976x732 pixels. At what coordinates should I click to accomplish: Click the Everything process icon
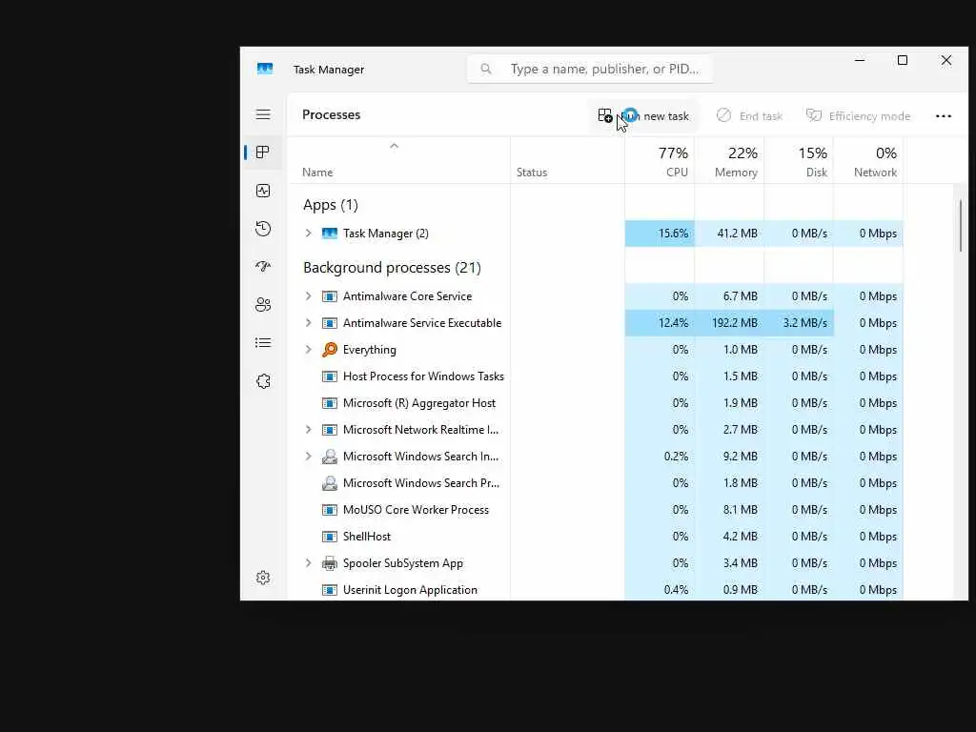pyautogui.click(x=329, y=350)
